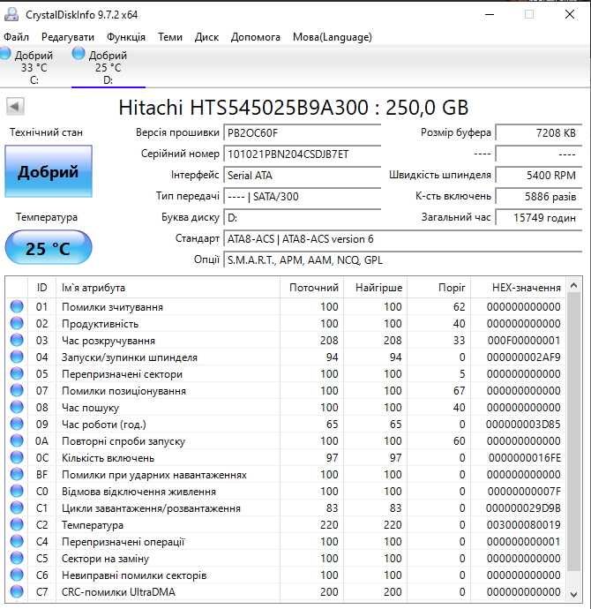
Task: Click the Поріг column header
Action: (439, 288)
